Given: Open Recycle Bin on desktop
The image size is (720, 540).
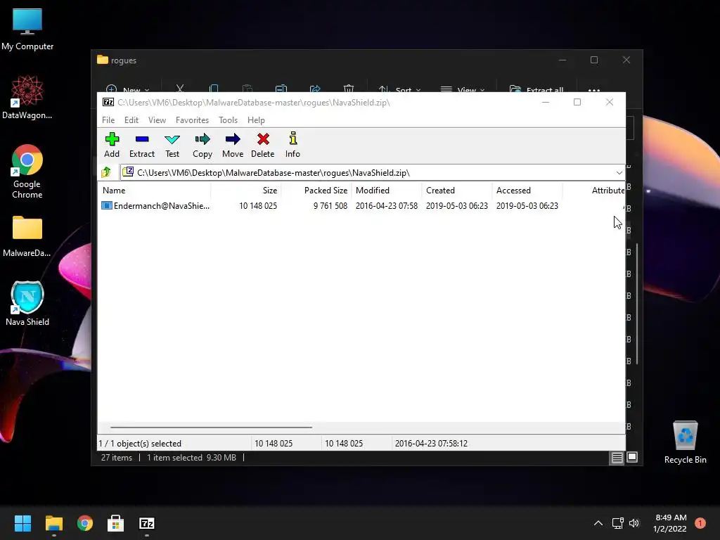Looking at the screenshot, I should pos(685,443).
